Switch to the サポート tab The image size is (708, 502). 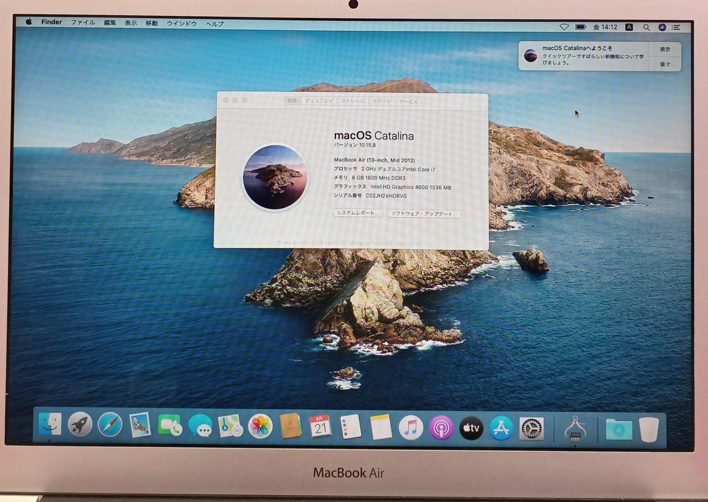point(381,101)
